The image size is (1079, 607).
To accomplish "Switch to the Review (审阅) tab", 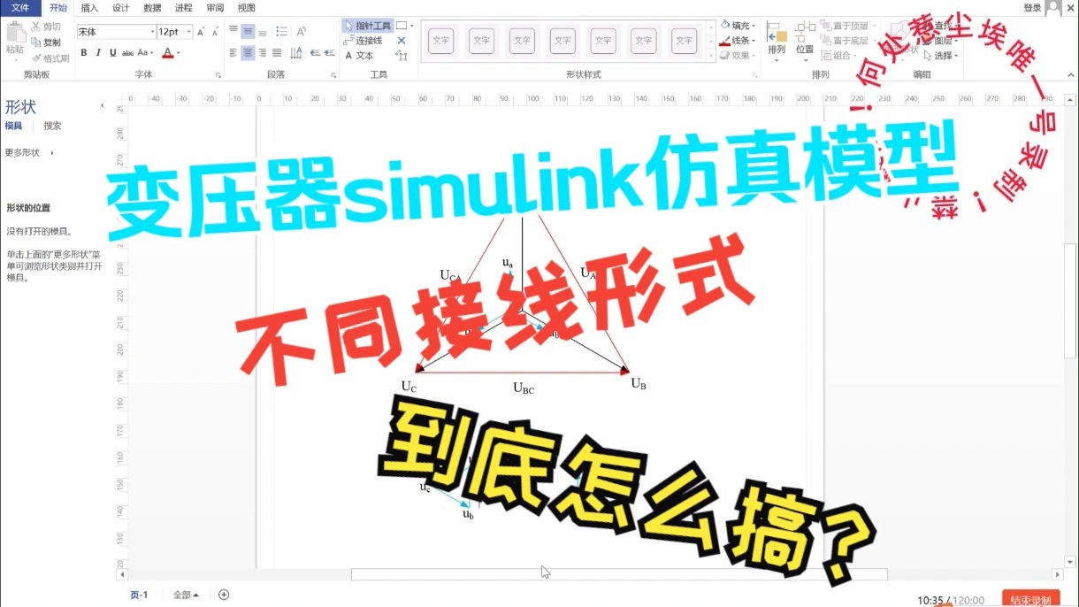I will pos(215,7).
